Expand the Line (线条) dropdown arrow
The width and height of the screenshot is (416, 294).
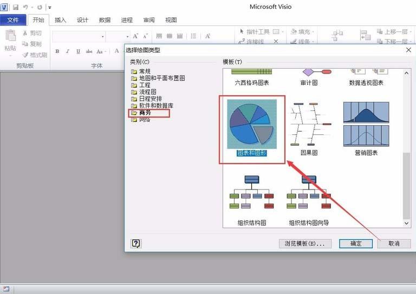point(313,42)
